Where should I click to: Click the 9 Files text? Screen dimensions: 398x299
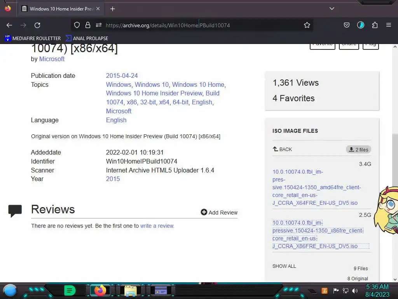[x=361, y=269]
